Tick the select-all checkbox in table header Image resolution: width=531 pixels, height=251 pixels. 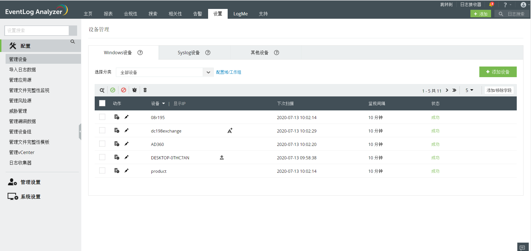point(102,103)
